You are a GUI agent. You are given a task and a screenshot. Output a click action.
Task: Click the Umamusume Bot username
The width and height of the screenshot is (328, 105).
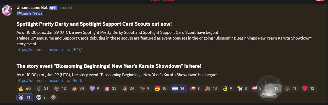click(32, 7)
